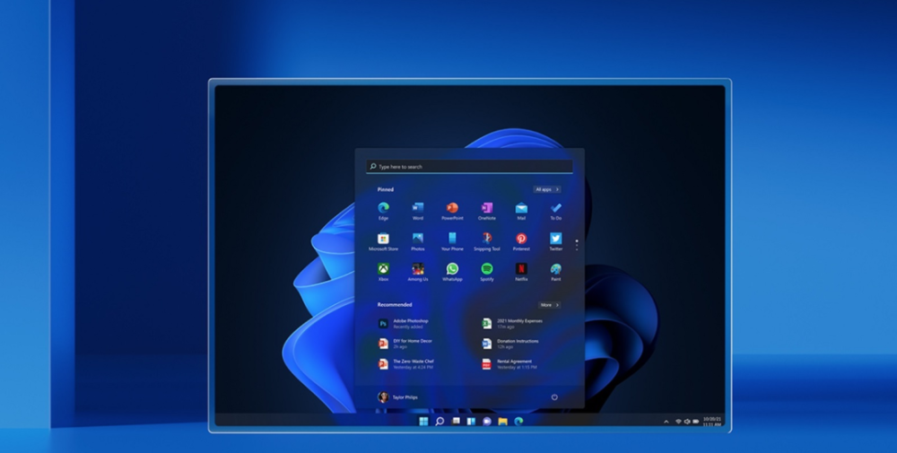Open Task View on the taskbar
Viewport: 897px width, 453px height.
coord(456,422)
